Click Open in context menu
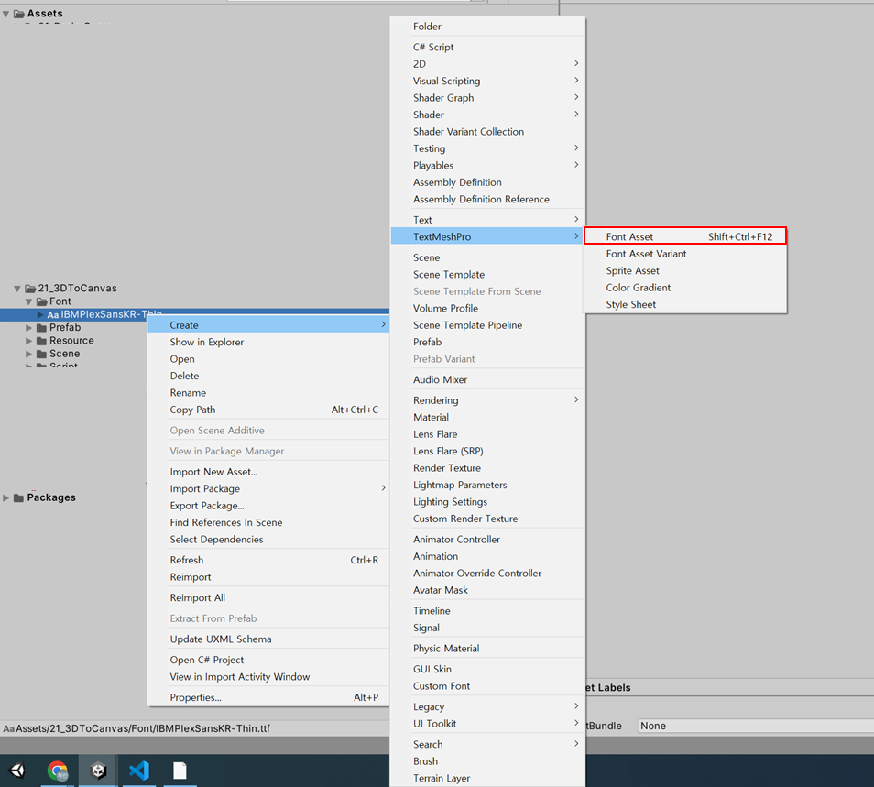 (x=268, y=359)
